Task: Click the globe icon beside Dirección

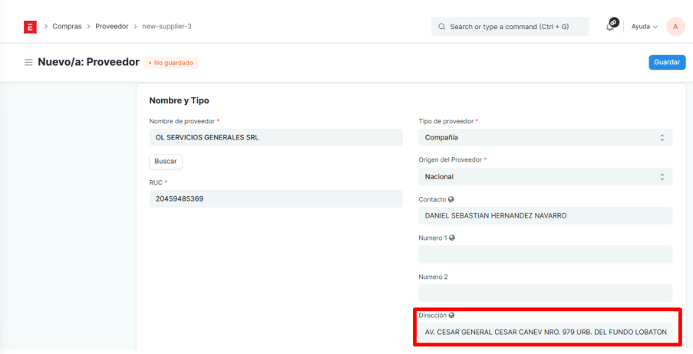Action: (x=451, y=315)
